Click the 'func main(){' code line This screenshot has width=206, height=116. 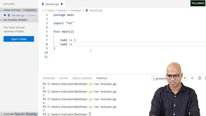pos(64,32)
